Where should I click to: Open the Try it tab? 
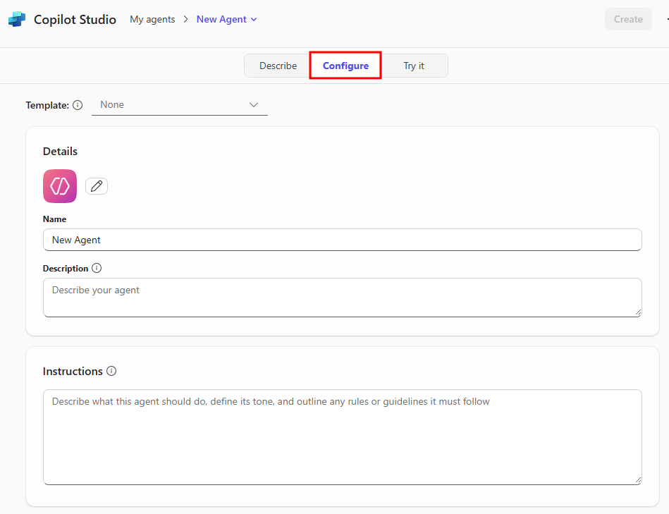[414, 66]
